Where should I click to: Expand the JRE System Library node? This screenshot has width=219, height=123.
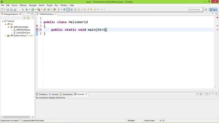click(5, 36)
